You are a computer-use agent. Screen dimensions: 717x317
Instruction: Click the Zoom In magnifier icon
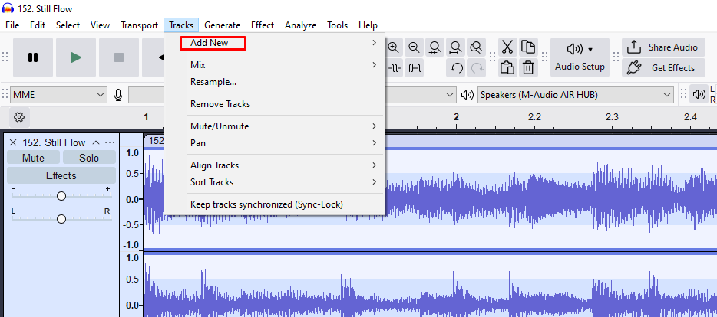(394, 47)
